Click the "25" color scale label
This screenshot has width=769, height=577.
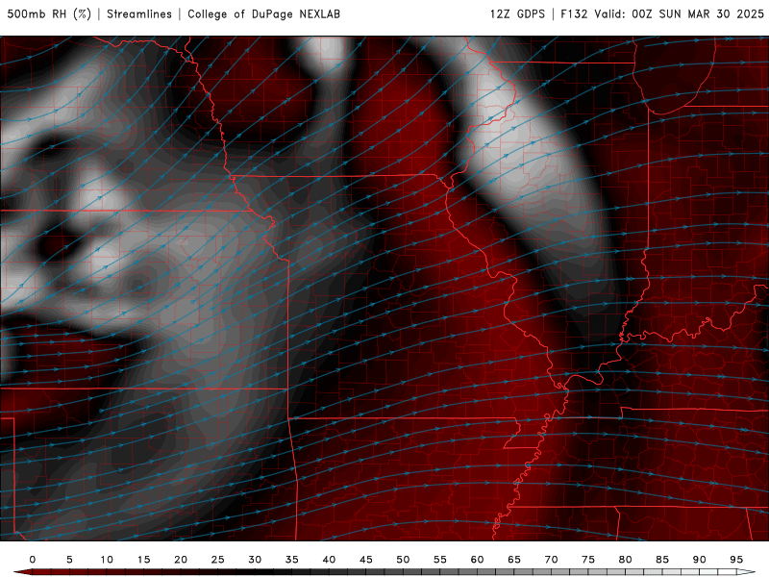pyautogui.click(x=218, y=560)
